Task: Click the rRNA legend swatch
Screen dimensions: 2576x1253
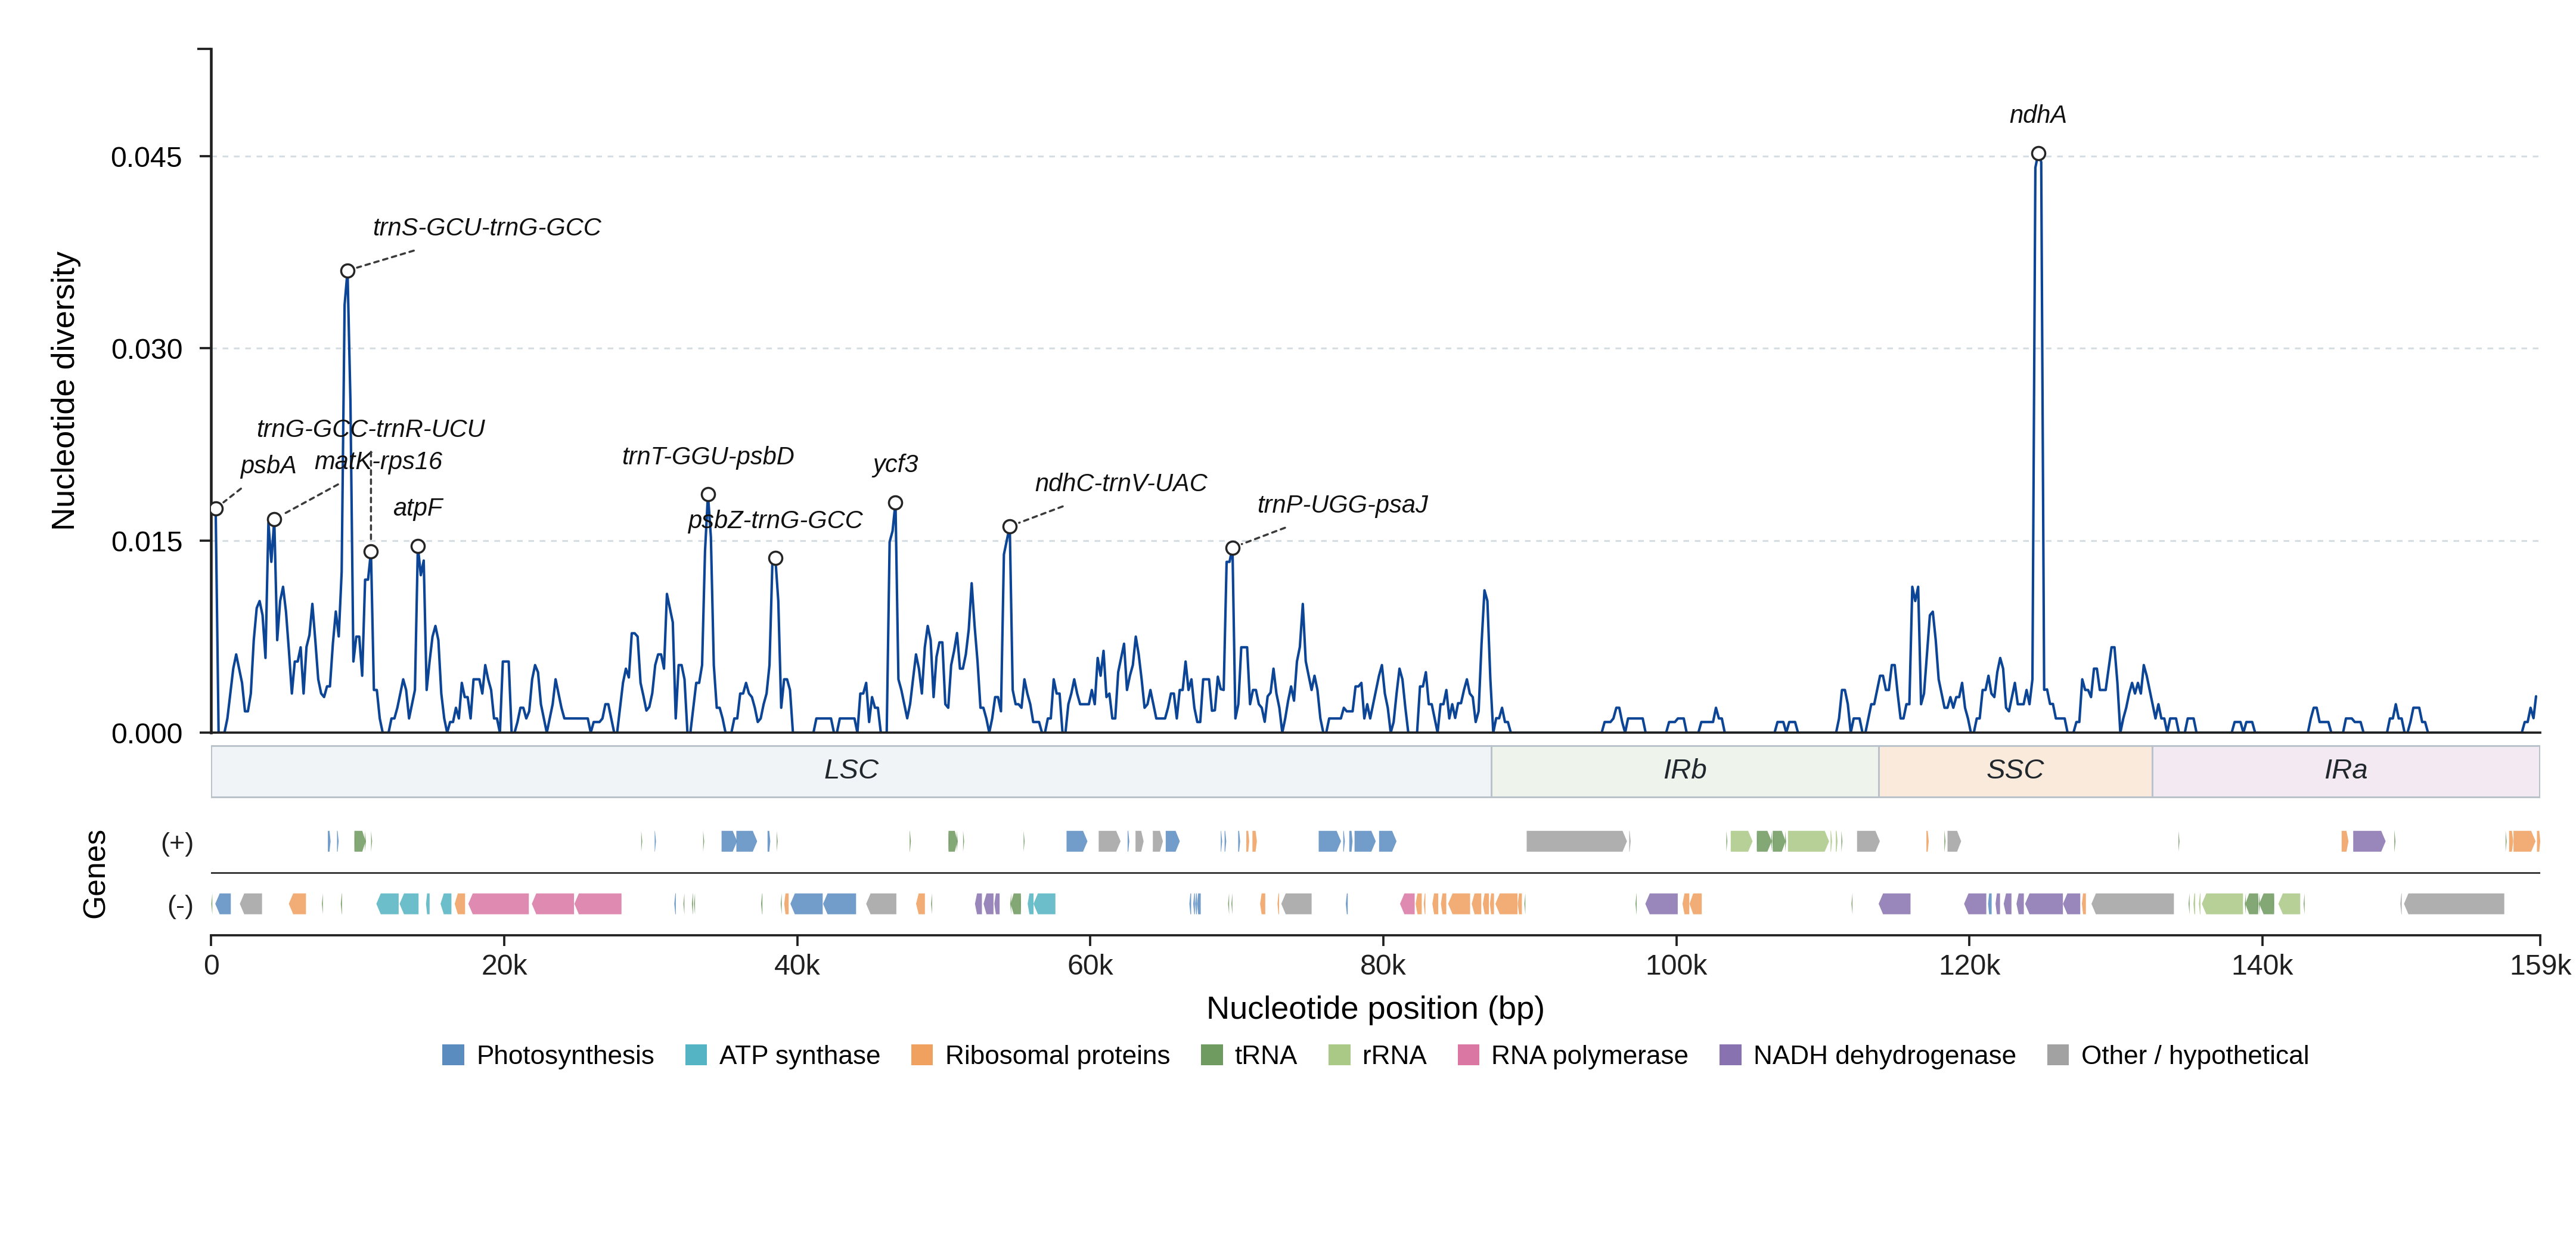Action: [1339, 1055]
